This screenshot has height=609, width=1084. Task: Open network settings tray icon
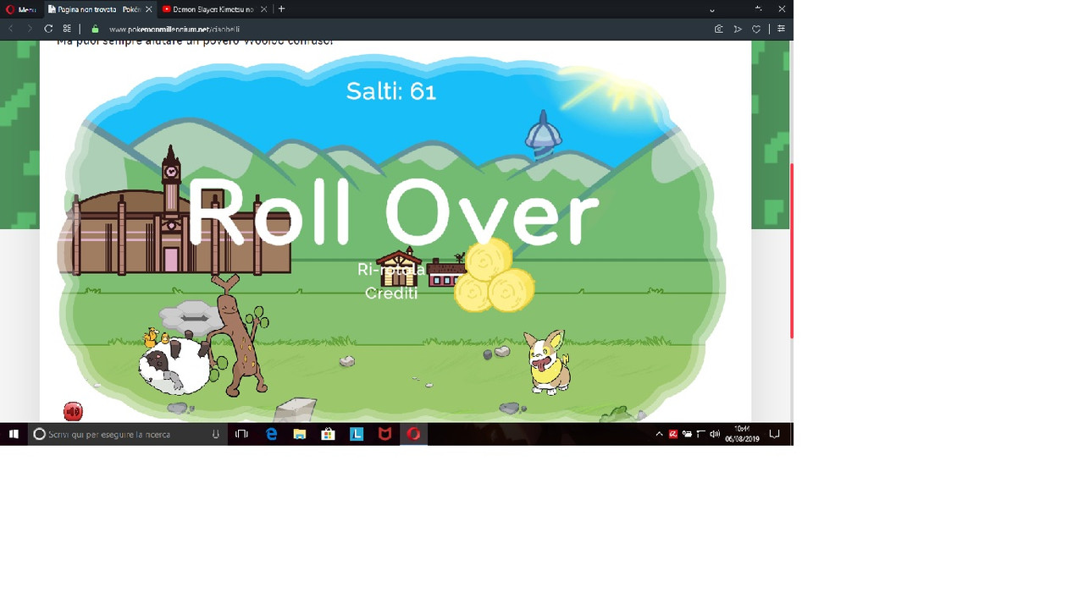[x=700, y=434]
